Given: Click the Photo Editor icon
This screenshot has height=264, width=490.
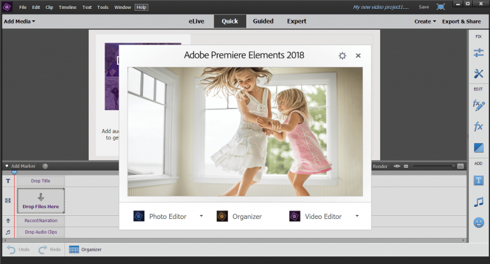Looking at the screenshot, I should click(138, 216).
